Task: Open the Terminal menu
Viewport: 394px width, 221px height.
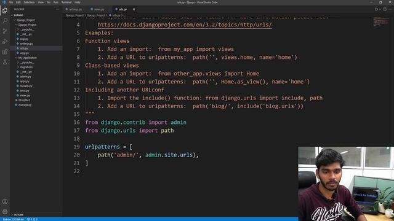Action: [x=66, y=2]
